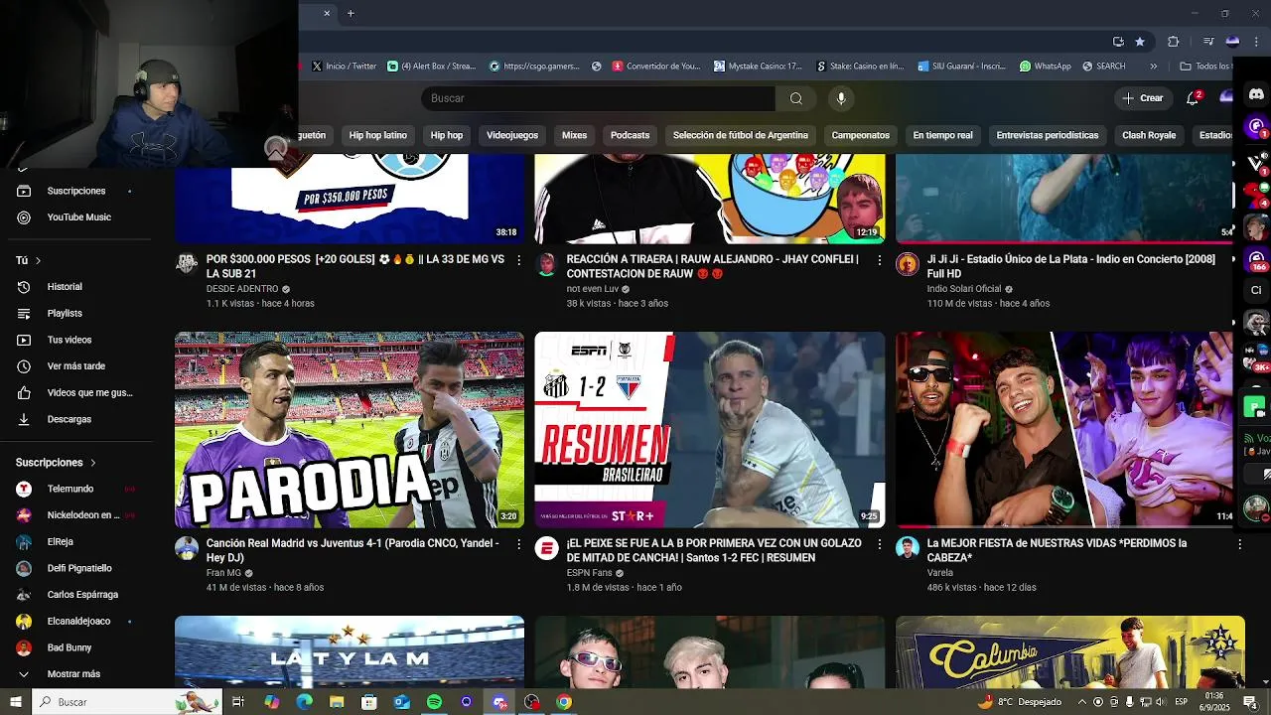Select Hip hop filter chip
Viewport: 1271px width, 715px height.
coord(446,135)
